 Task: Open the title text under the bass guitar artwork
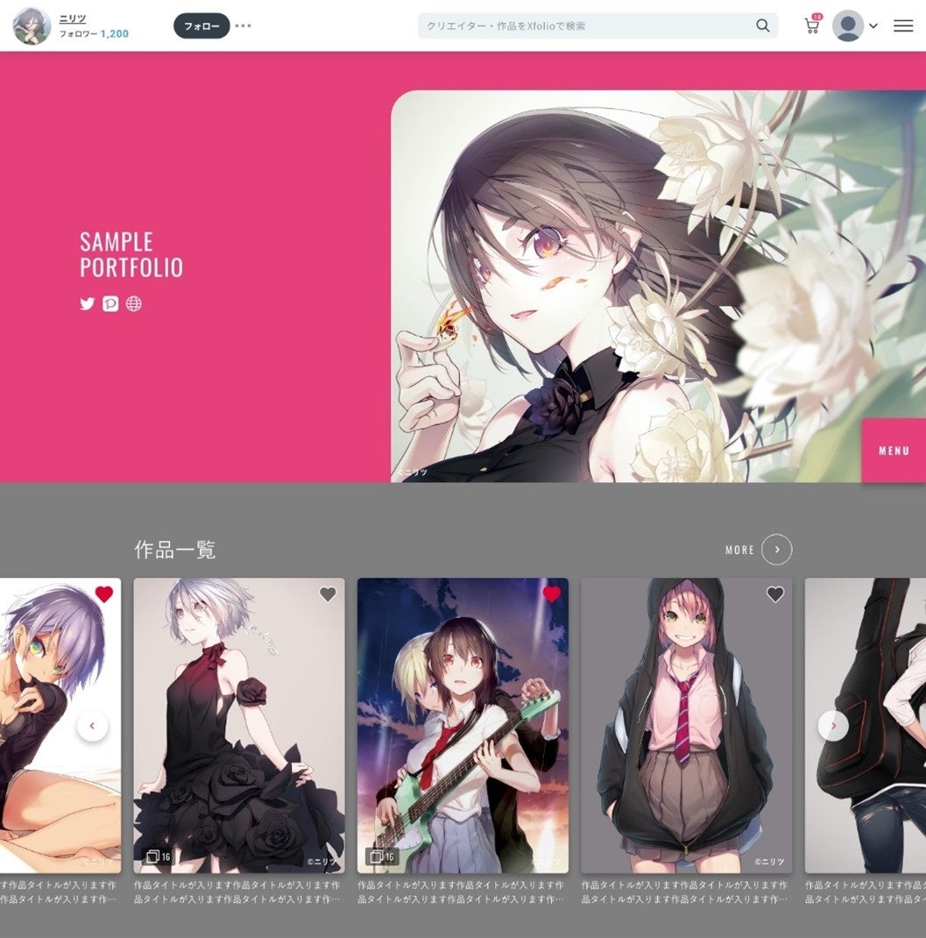[461, 892]
